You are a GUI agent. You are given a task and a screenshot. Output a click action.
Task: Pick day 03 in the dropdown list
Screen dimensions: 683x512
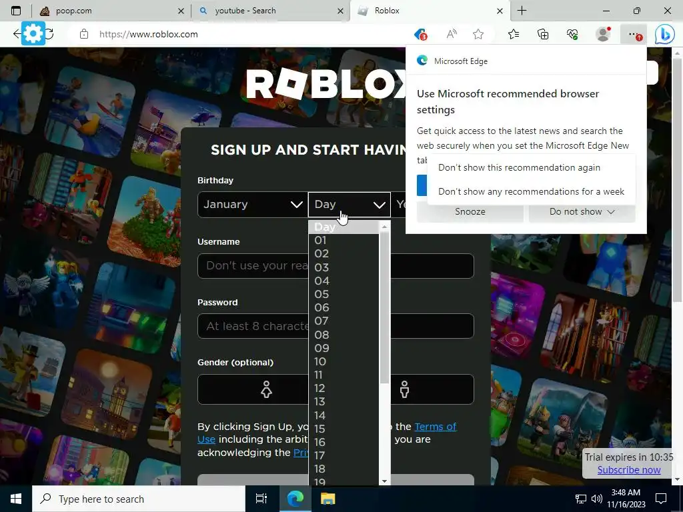344,267
